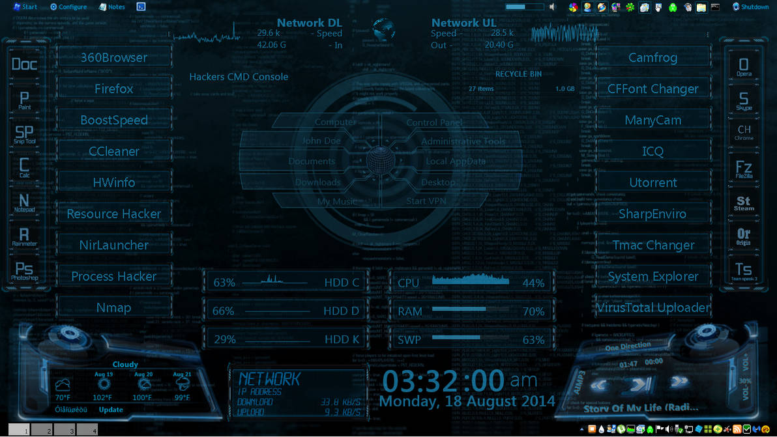The width and height of the screenshot is (777, 437).
Task: Click the Shutdown button
Action: coord(750,7)
